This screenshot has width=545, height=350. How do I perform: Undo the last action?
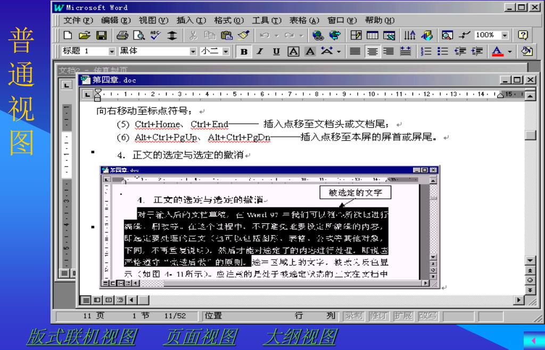click(x=265, y=35)
